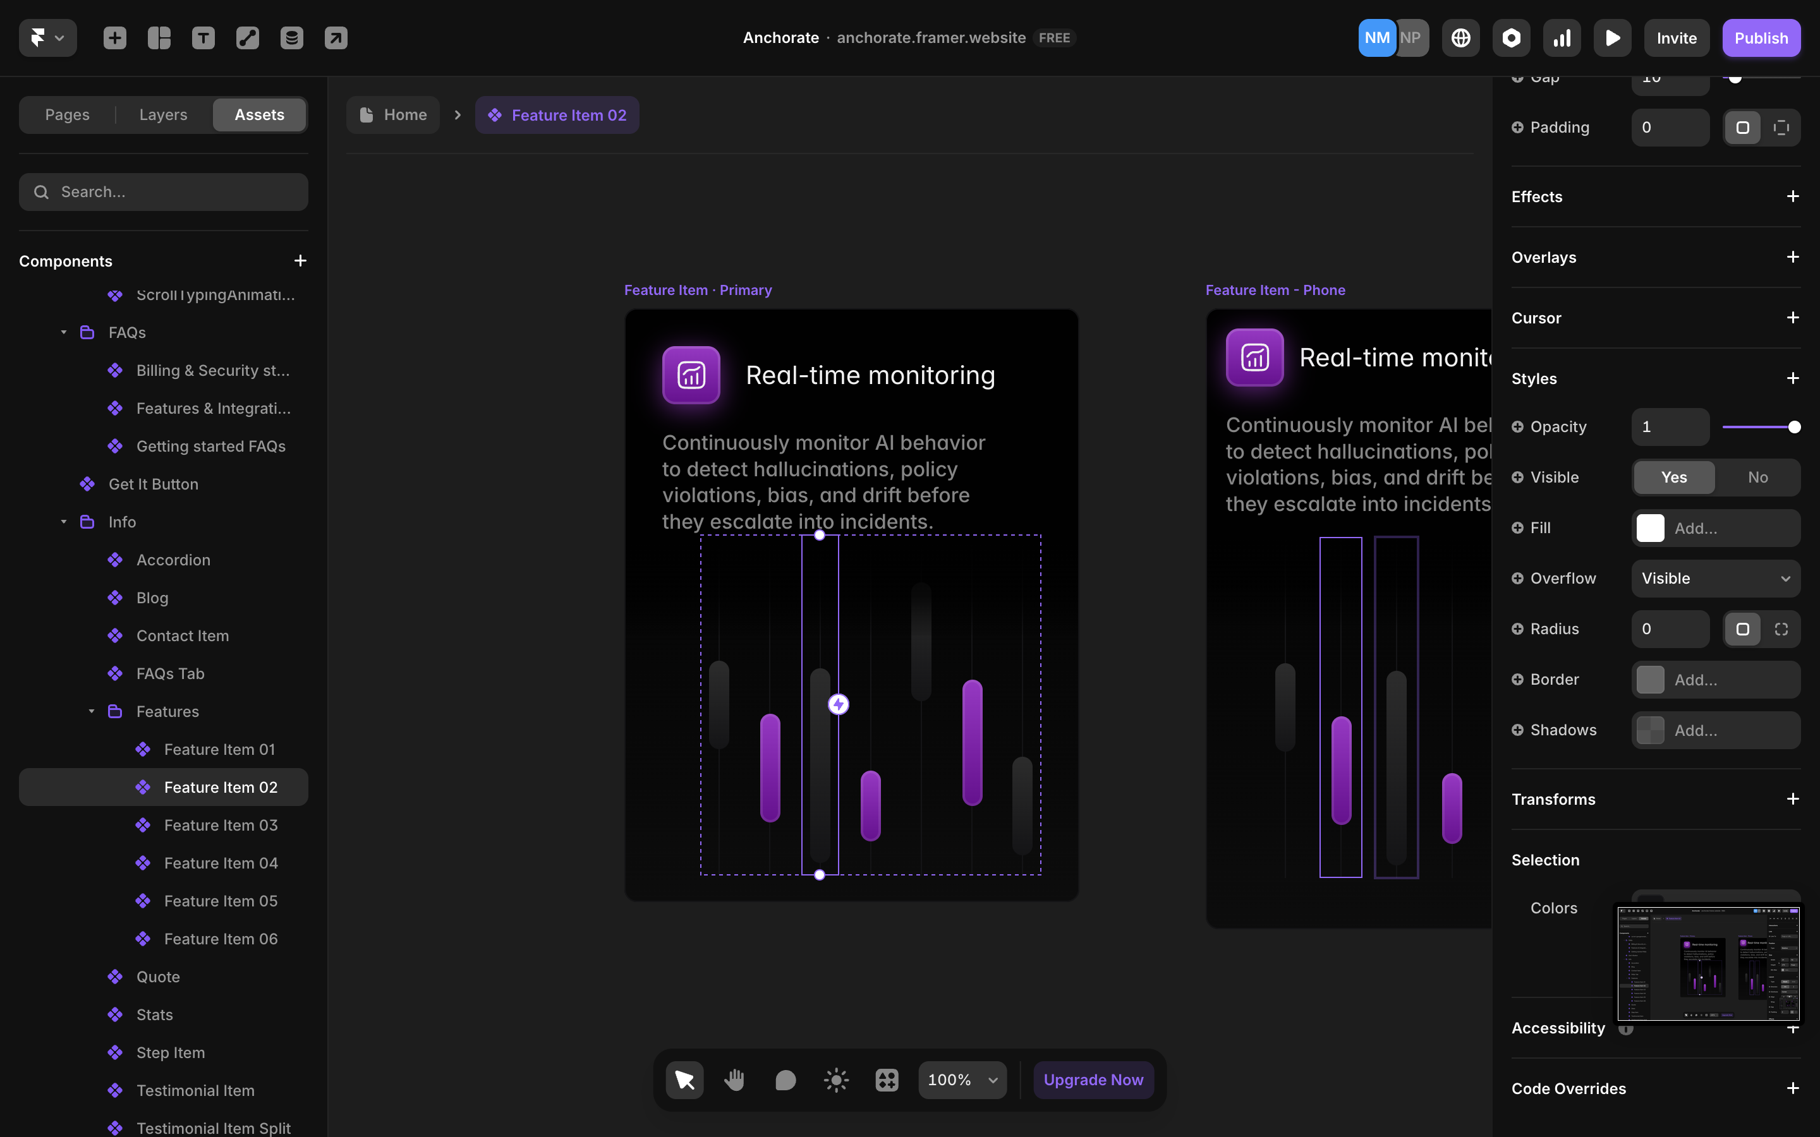Click the white Fill color swatch
This screenshot has width=1820, height=1137.
point(1650,528)
